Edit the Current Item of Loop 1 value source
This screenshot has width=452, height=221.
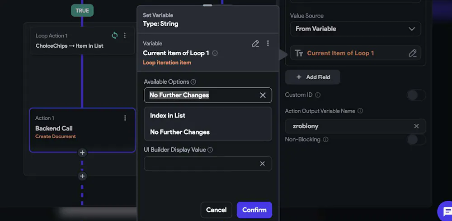(x=412, y=53)
